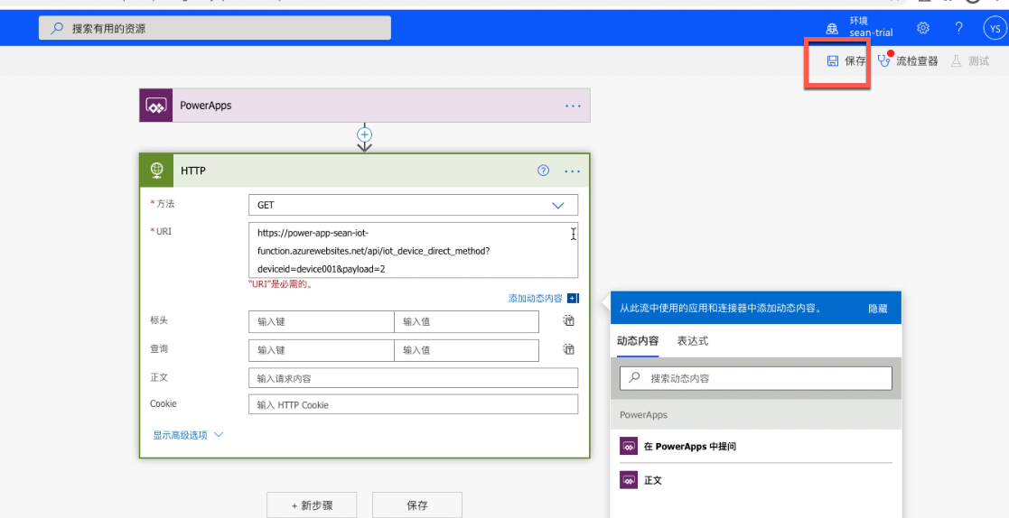Click the search magnifier icon in header
This screenshot has width=1009, height=518.
57,28
